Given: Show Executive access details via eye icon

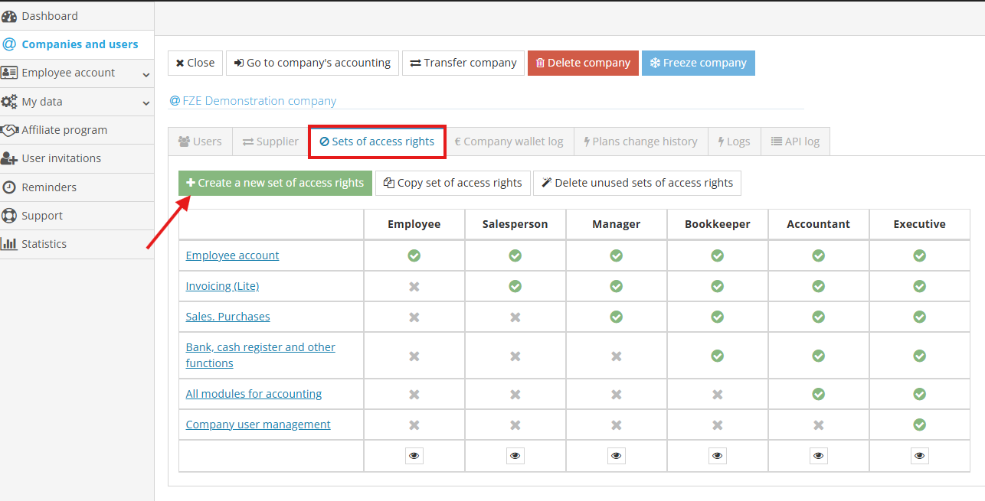Looking at the screenshot, I should 919,455.
